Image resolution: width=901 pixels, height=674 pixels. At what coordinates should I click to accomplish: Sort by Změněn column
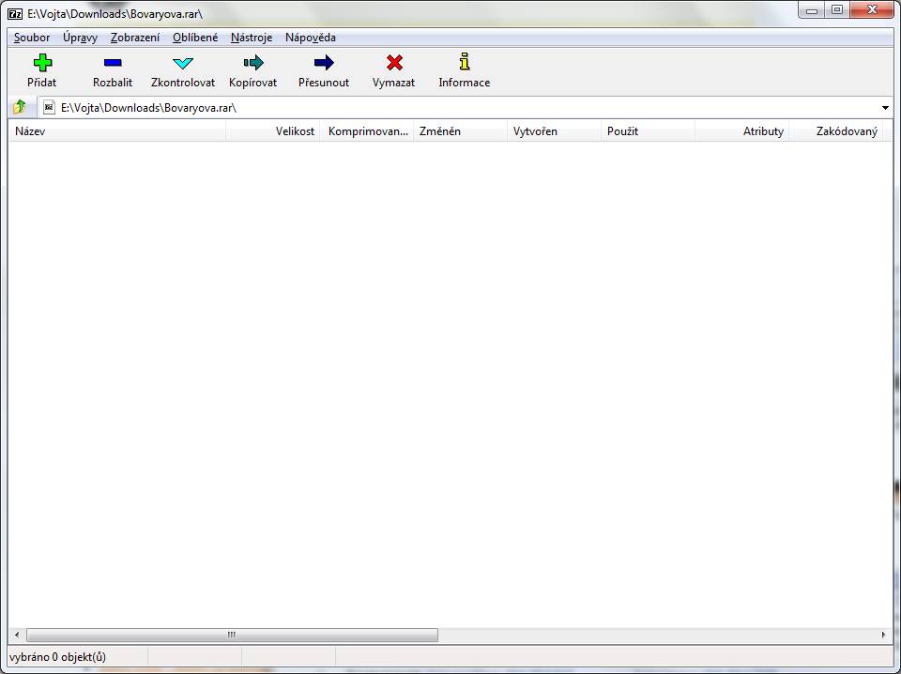460,131
